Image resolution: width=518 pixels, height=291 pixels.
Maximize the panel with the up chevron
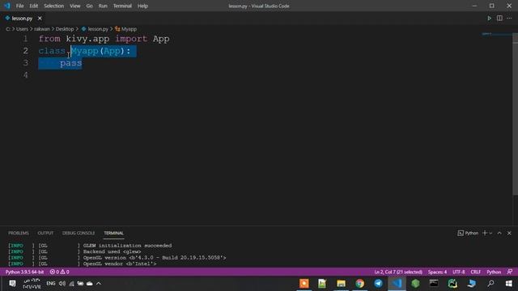[x=499, y=233]
